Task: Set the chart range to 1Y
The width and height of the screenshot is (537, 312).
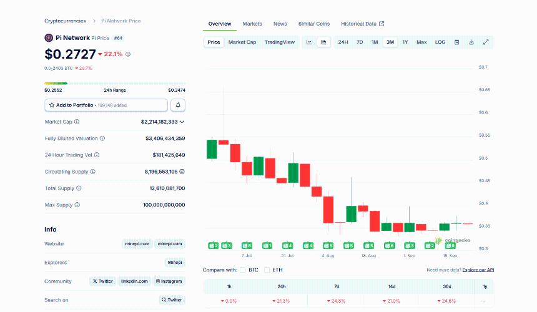Action: (x=405, y=42)
